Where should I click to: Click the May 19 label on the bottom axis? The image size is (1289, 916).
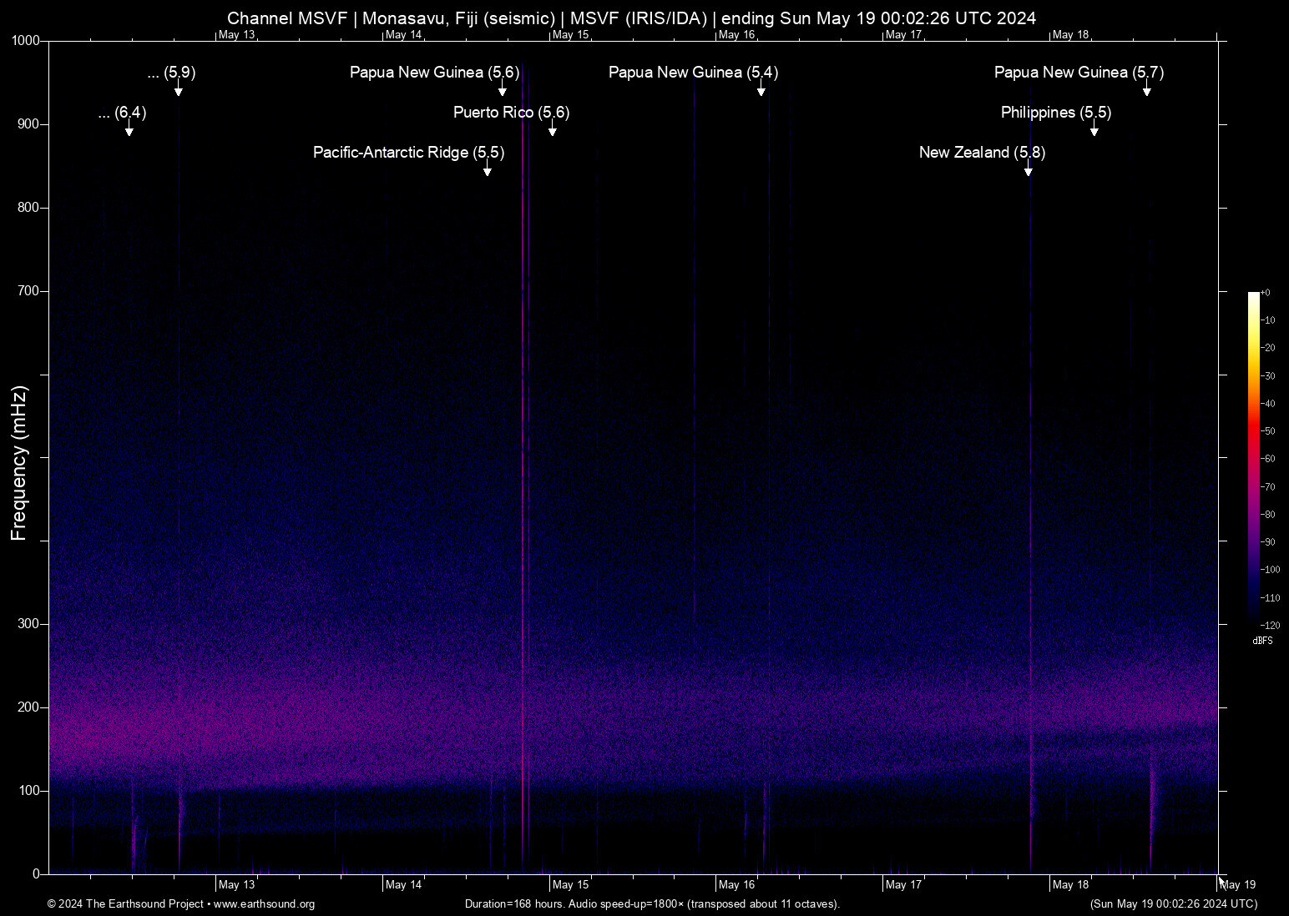[1237, 884]
